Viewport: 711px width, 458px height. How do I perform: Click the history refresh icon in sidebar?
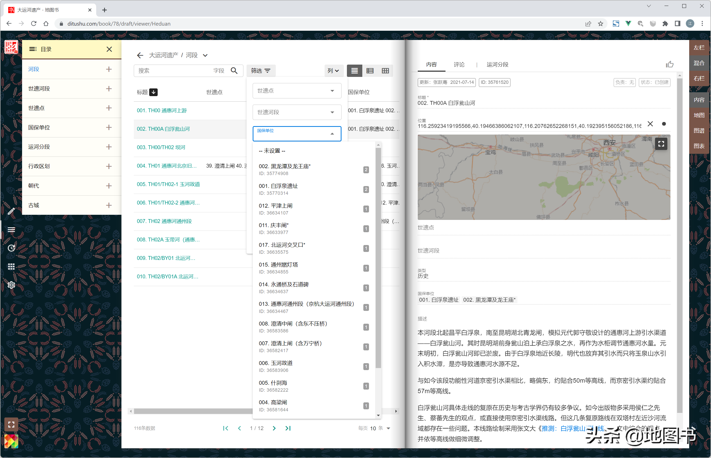pos(11,248)
